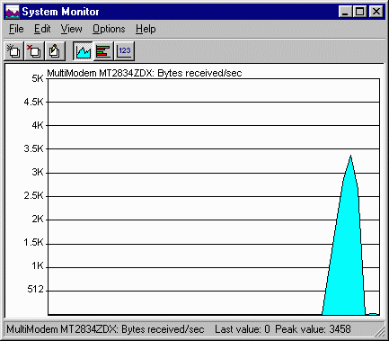Click the Peak value status bar text
This screenshot has height=341, width=389.
tap(313, 329)
